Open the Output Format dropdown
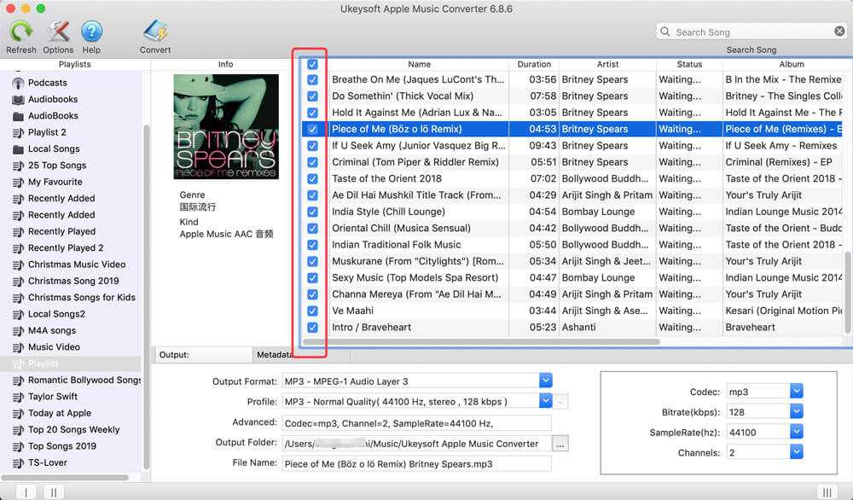The height and width of the screenshot is (500, 853). pos(546,381)
